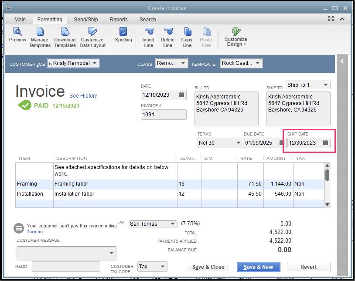Copy the current invoice line
The height and width of the screenshot is (281, 355).
pyautogui.click(x=187, y=37)
